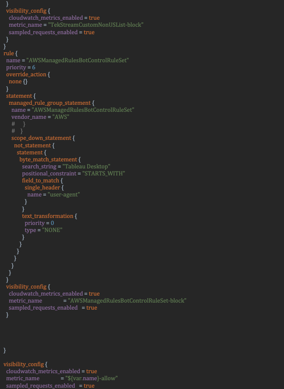Click the "STARTS_WITH" positional constraint value
The width and height of the screenshot is (284, 389).
coord(103,173)
